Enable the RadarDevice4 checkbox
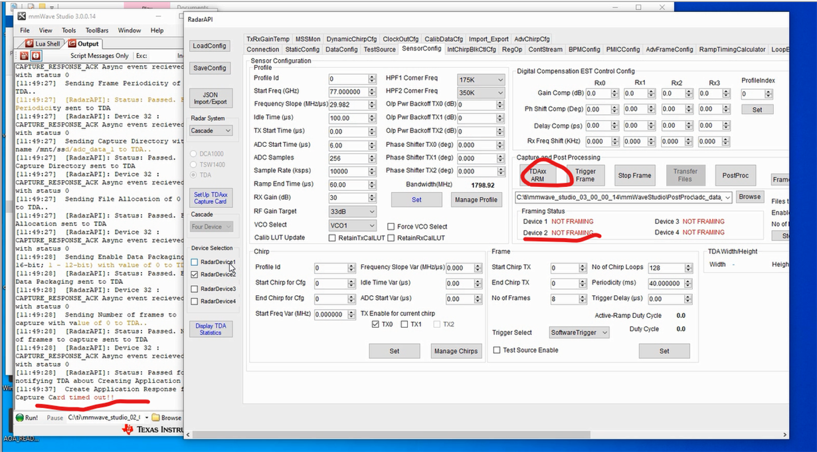817x452 pixels. (195, 302)
